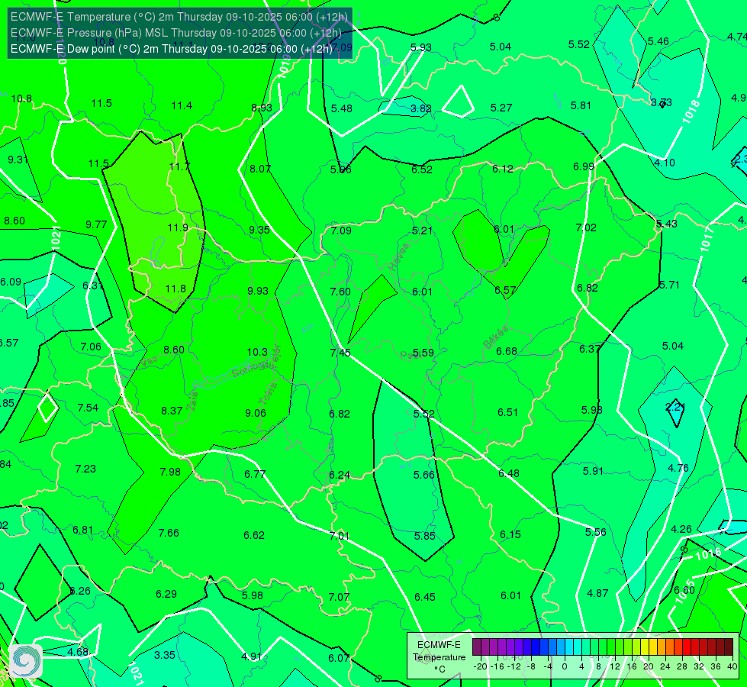Click the 3.35 dew point value
The image size is (747, 687).
tap(165, 655)
